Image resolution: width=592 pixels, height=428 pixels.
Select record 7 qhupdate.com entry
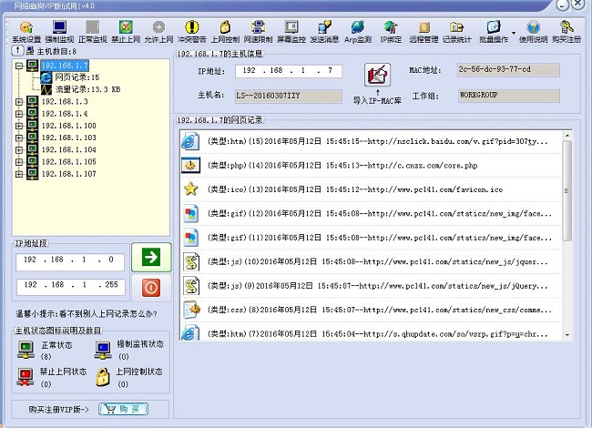pyautogui.click(x=371, y=332)
